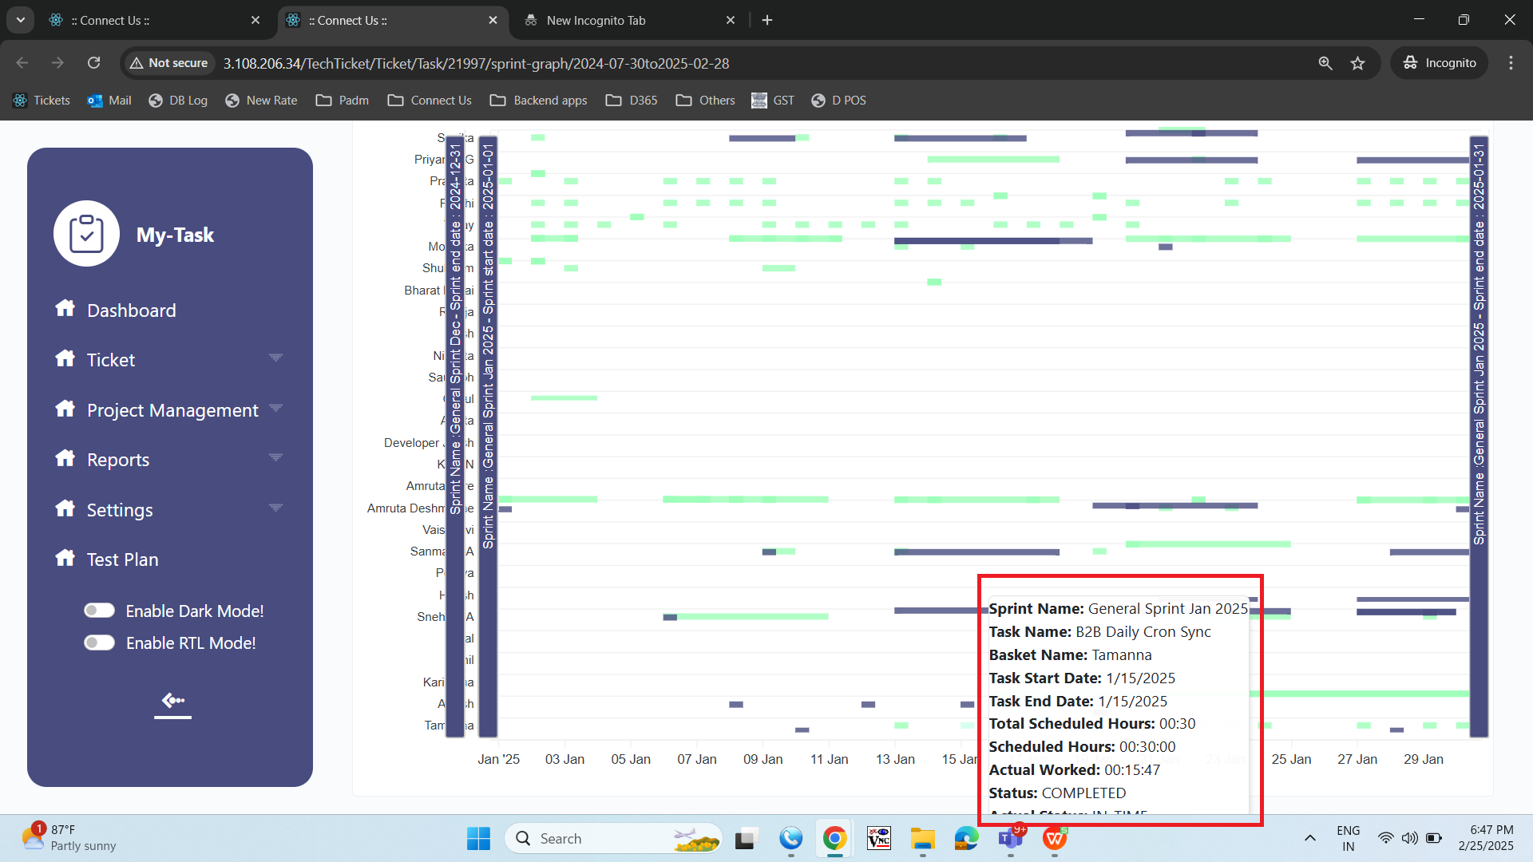Open the New Rate bookmark
Image resolution: width=1533 pixels, height=862 pixels.
point(261,101)
